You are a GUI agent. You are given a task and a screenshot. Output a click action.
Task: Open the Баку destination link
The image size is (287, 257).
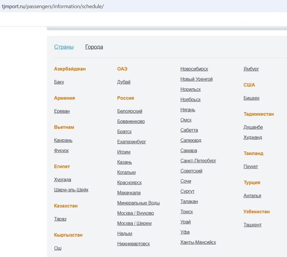tap(59, 82)
